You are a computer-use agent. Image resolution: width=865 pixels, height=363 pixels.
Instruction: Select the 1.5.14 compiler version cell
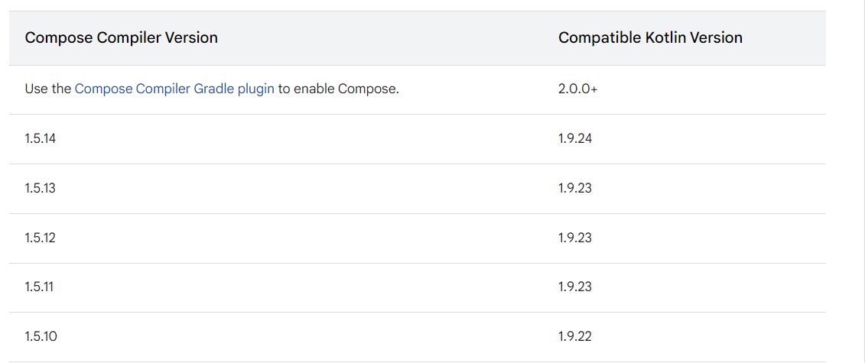click(x=40, y=138)
